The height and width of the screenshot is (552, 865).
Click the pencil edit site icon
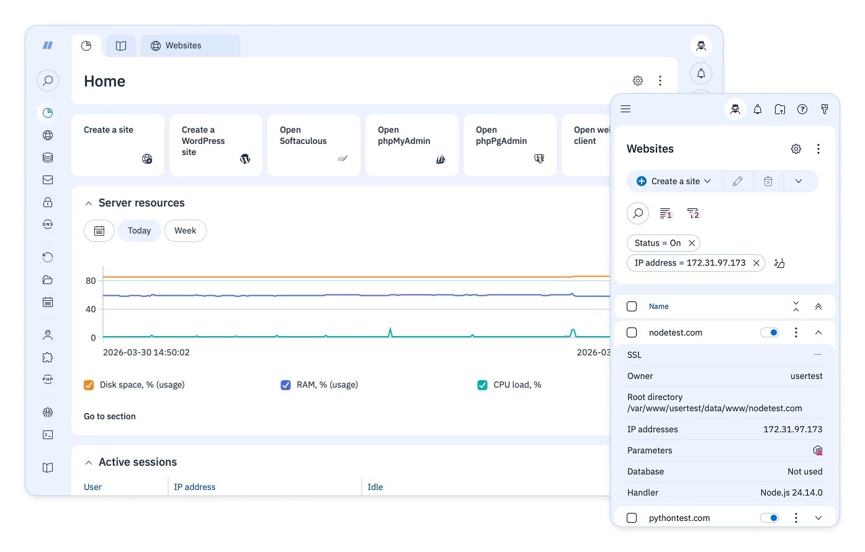738,181
